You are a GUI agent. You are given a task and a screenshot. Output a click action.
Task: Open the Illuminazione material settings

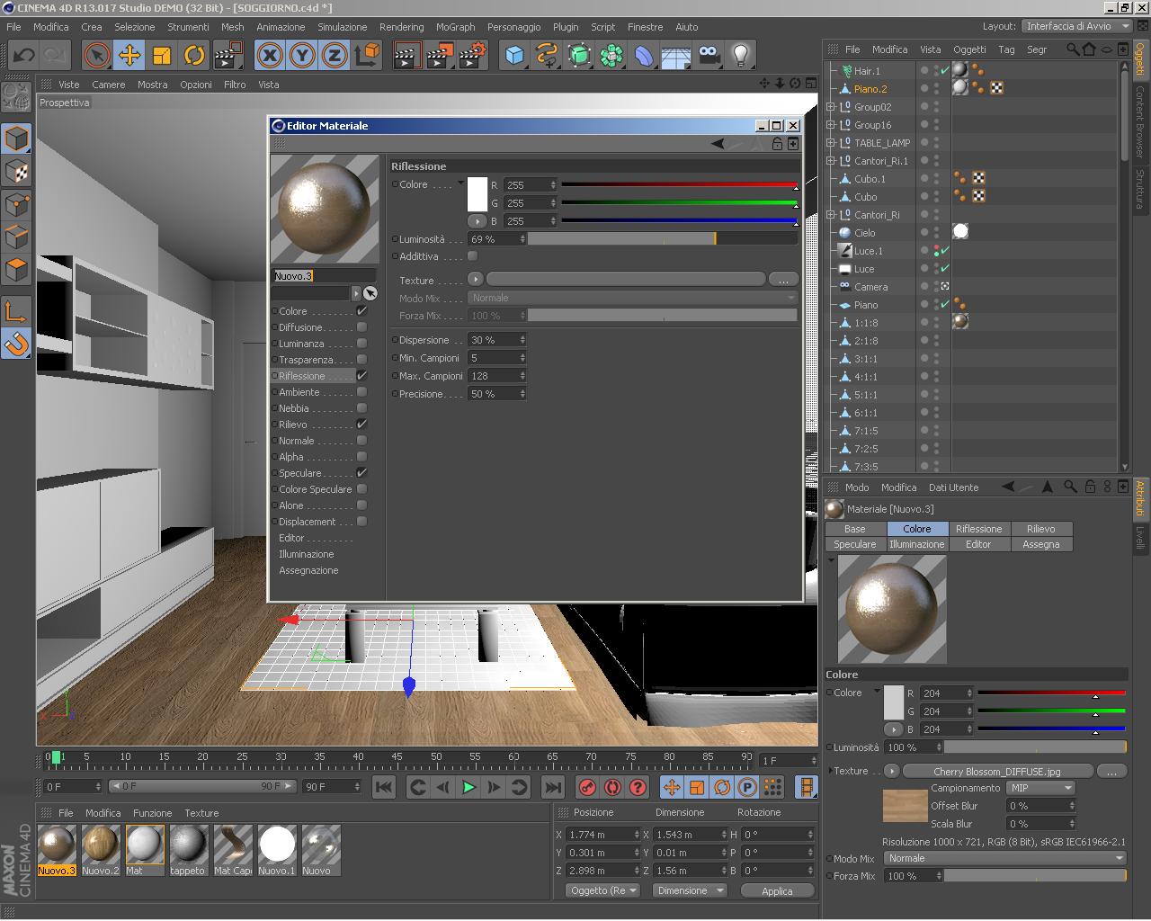tap(306, 554)
